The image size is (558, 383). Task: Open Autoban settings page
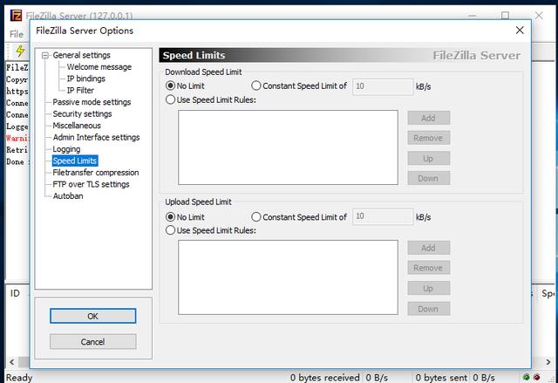tap(68, 196)
